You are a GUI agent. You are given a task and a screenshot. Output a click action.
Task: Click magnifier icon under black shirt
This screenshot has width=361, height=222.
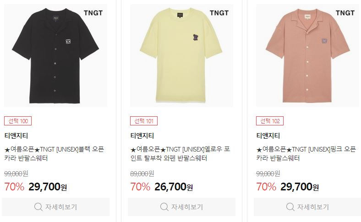38,207
